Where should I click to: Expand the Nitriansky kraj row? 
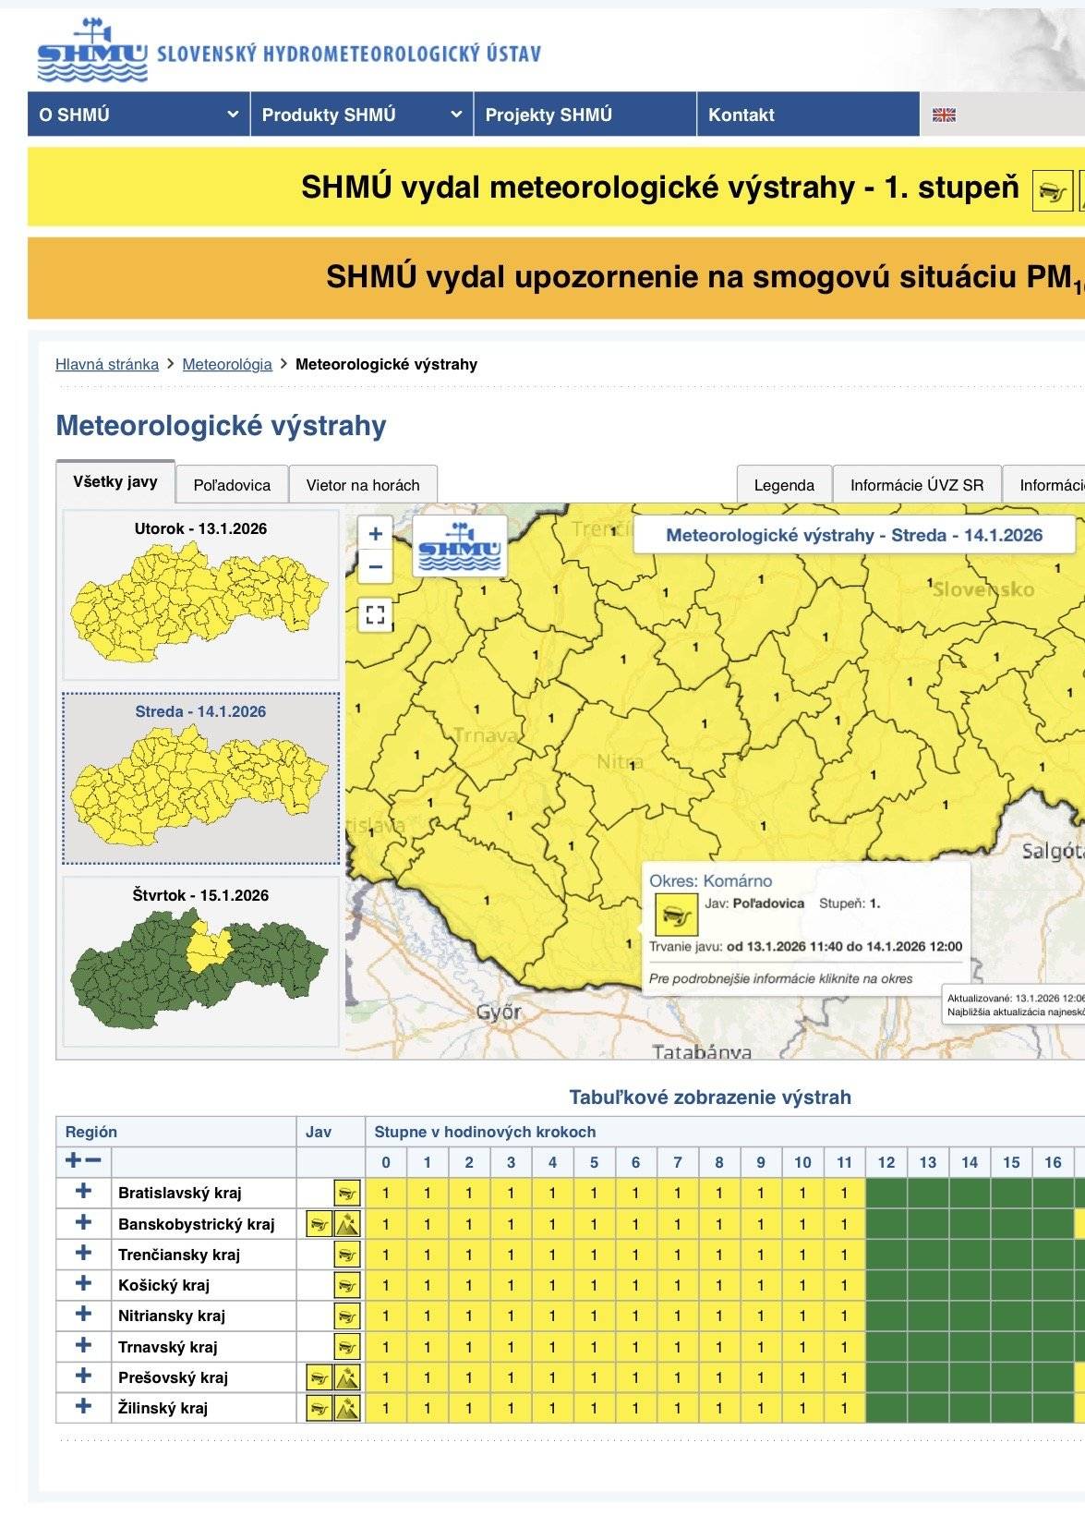tap(83, 1315)
